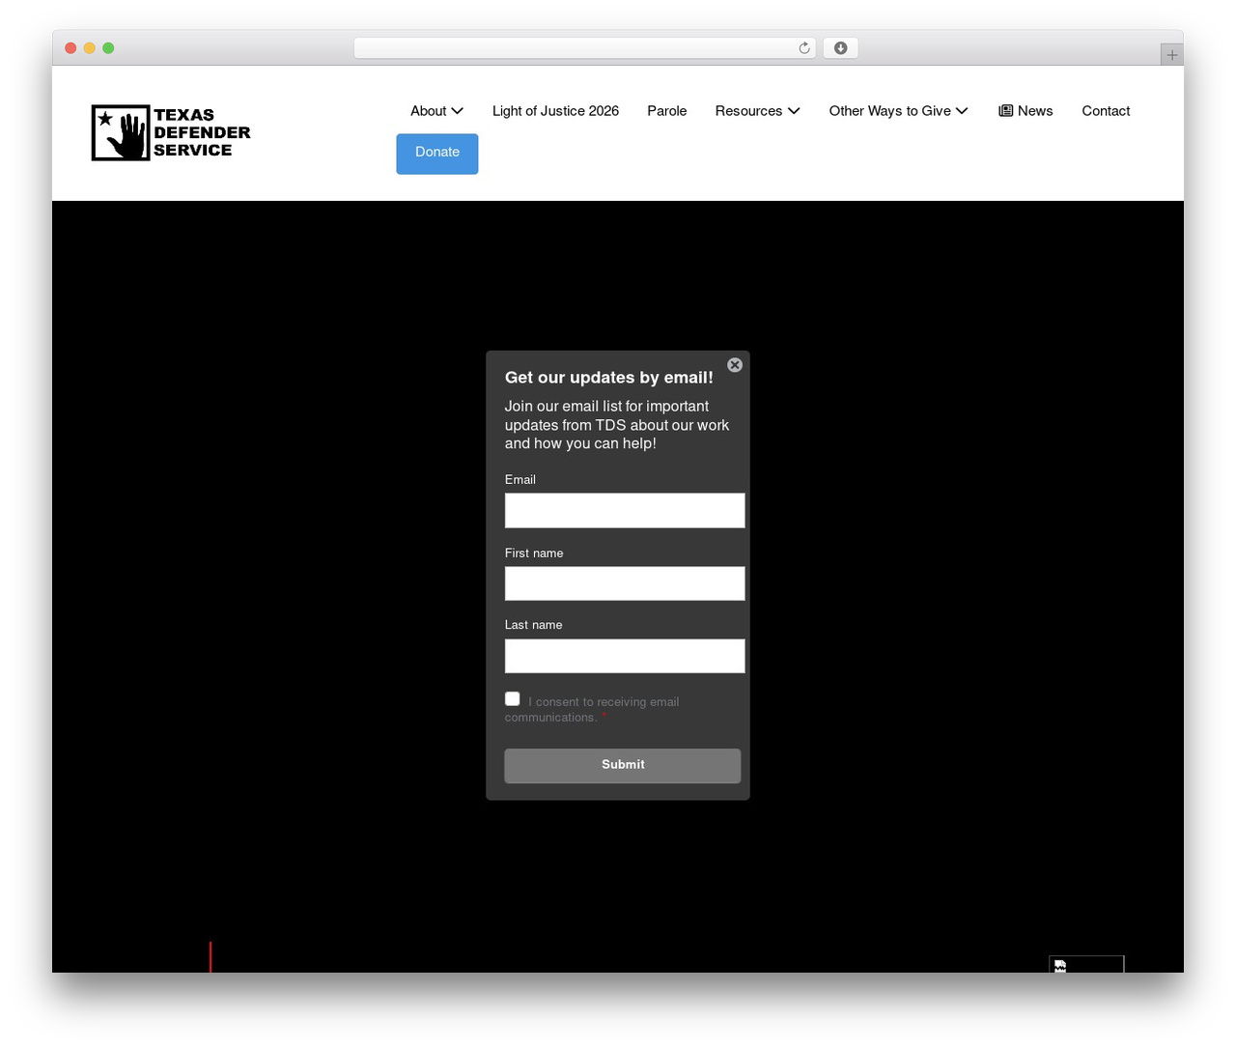Click the 'Get our updates by email!' heading
Image resolution: width=1236 pixels, height=1047 pixels.
(609, 378)
